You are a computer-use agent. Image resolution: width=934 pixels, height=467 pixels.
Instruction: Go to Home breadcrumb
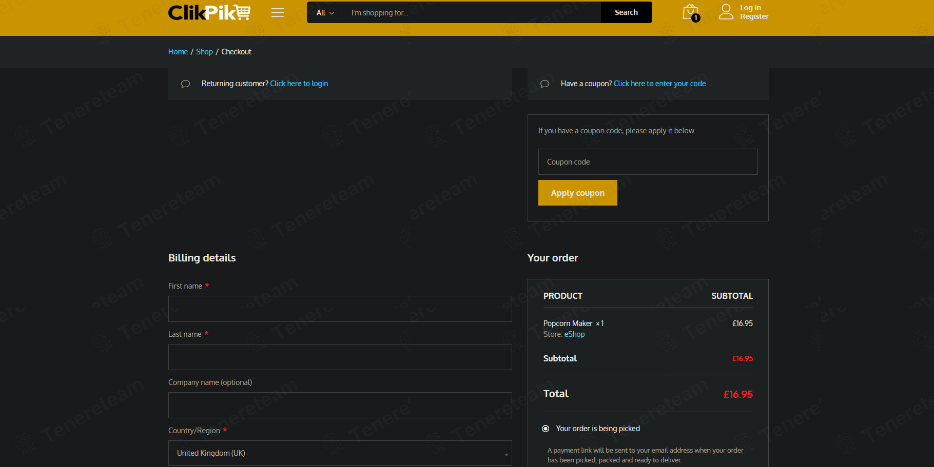coord(178,52)
